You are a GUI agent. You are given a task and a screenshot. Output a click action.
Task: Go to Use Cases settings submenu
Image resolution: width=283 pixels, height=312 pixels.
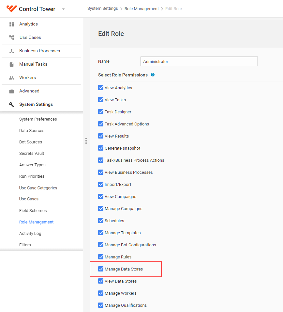point(29,199)
